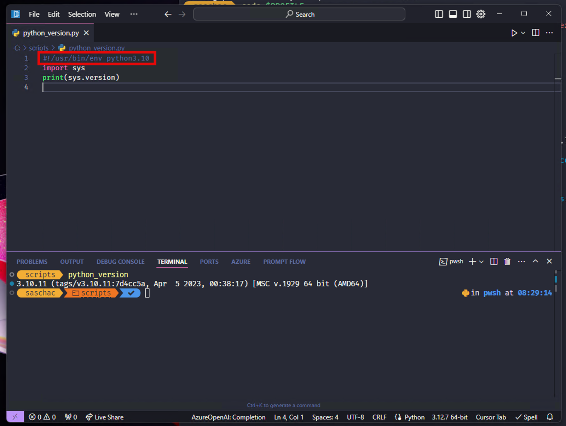Click the scripts breadcrumb segment
This screenshot has height=426, width=566.
click(39, 48)
